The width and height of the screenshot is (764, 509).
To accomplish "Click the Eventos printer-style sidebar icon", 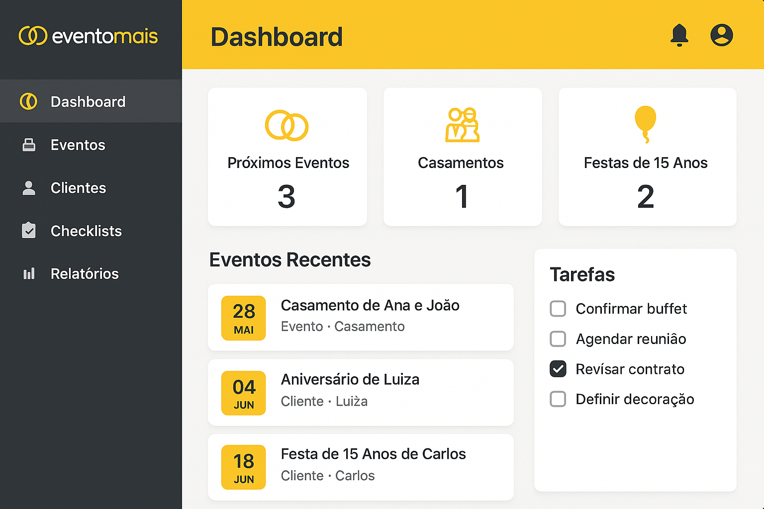I will pos(29,145).
